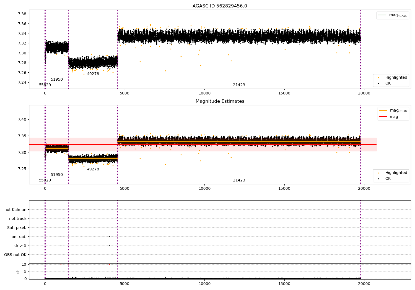Click the 5 tick on the dr axis
This screenshot has height=290, width=415.
[x=25, y=271]
